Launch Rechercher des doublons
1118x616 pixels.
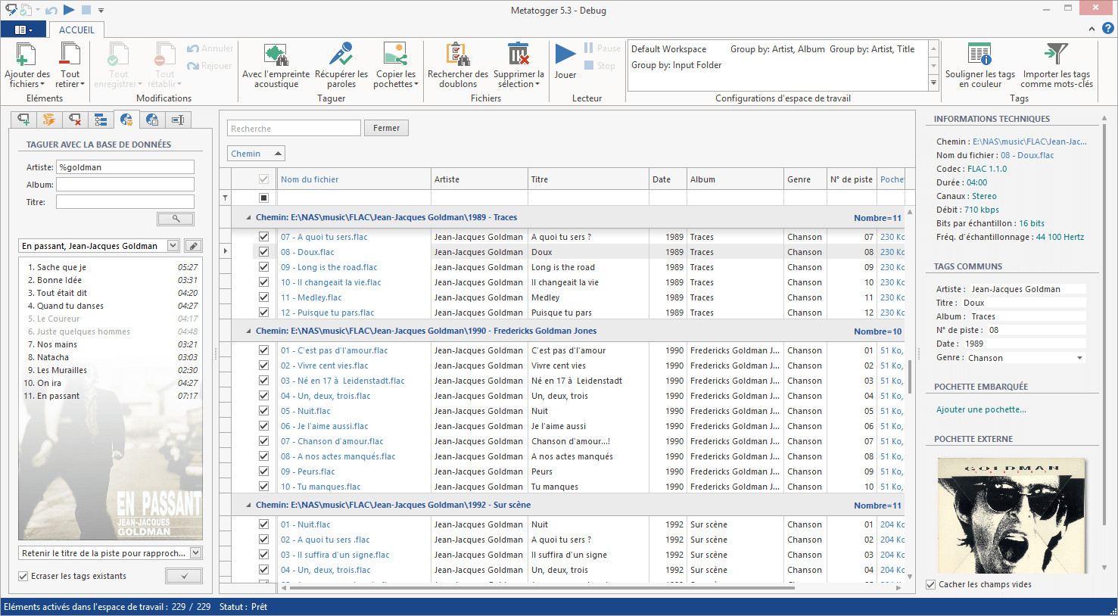pyautogui.click(x=457, y=56)
